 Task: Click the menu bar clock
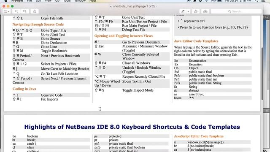point(238,1)
